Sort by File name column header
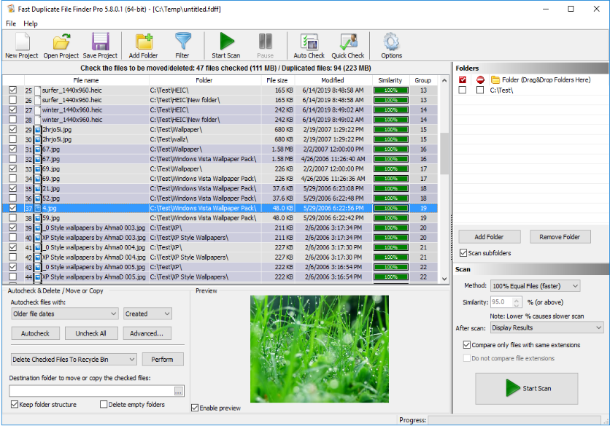This screenshot has width=610, height=426. click(86, 80)
